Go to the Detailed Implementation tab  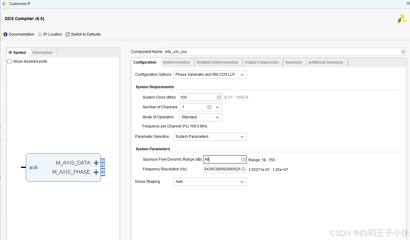[217, 62]
